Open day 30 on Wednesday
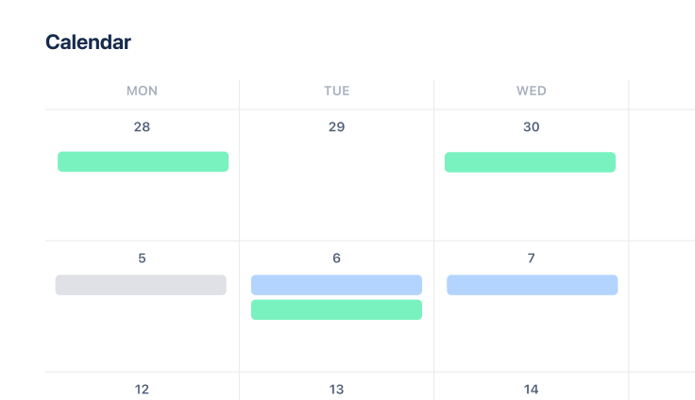The width and height of the screenshot is (695, 400). click(531, 126)
